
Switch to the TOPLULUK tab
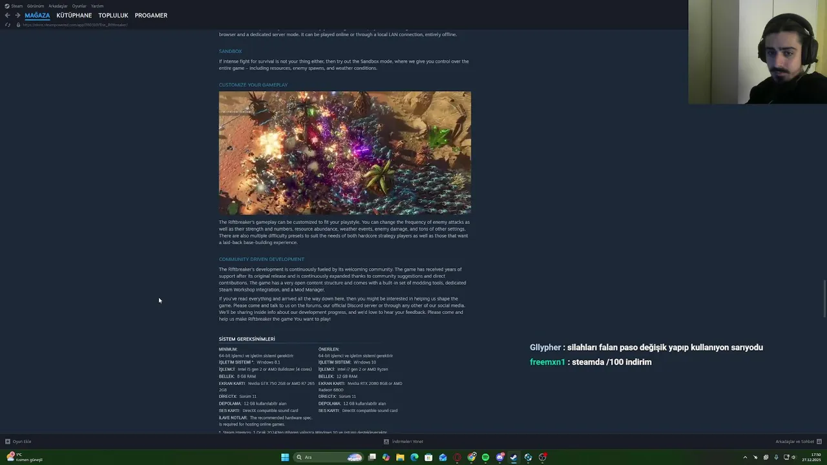click(x=113, y=15)
